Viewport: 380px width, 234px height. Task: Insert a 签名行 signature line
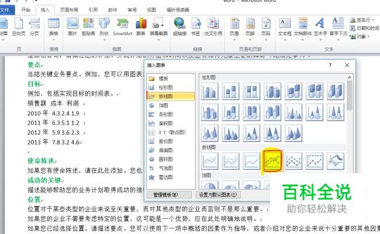click(362, 20)
